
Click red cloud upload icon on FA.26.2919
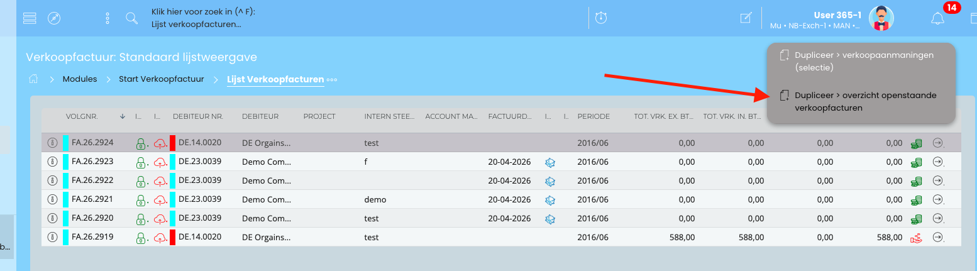[x=160, y=238]
